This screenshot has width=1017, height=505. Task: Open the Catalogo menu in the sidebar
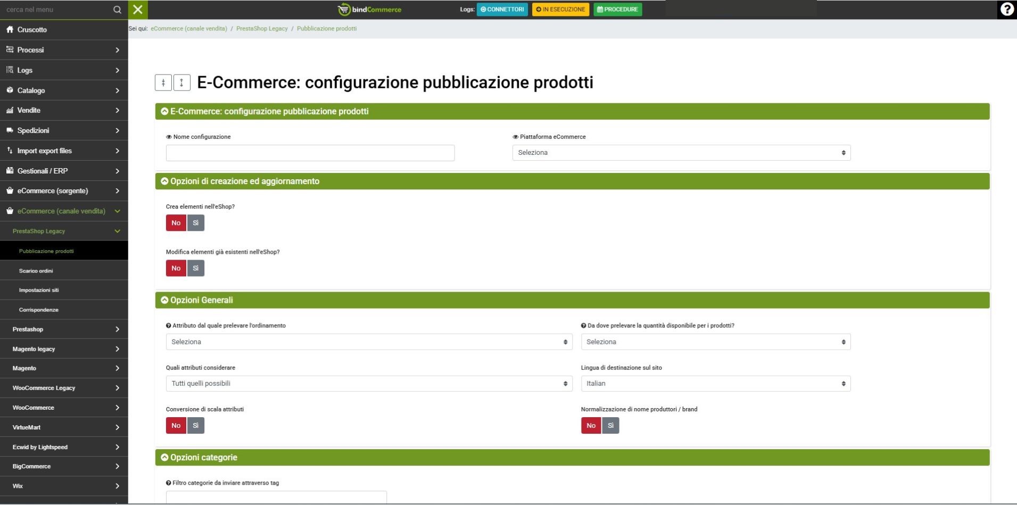[x=64, y=90]
